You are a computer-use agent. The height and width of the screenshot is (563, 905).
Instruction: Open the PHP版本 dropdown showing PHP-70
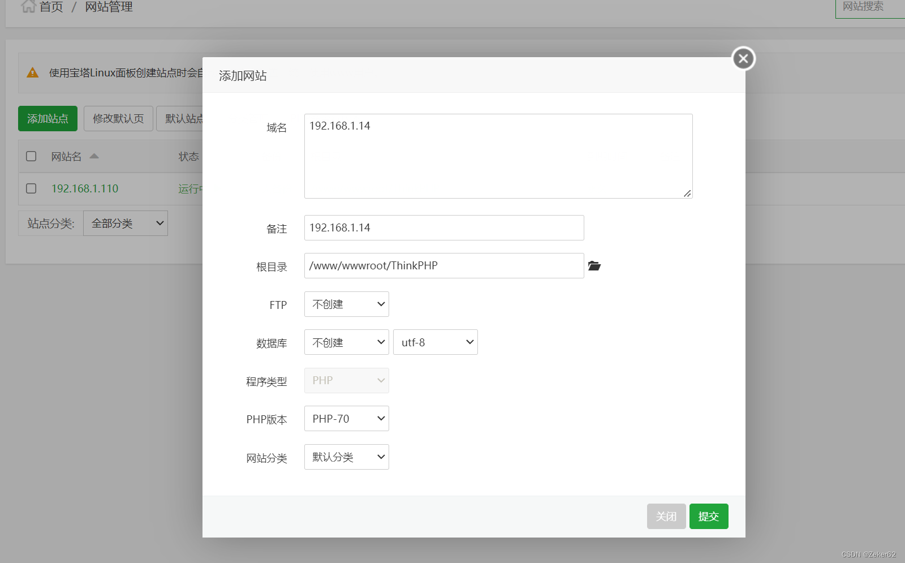coord(346,419)
